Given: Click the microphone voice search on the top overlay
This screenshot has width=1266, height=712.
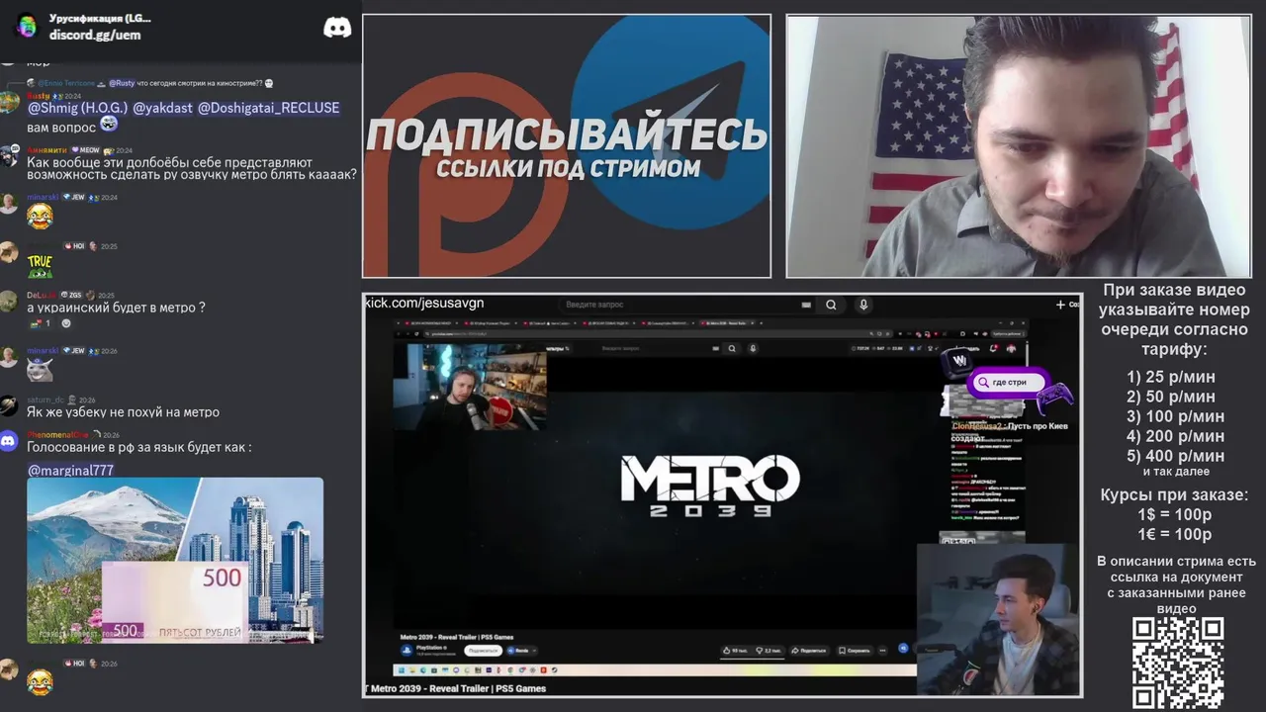Looking at the screenshot, I should [863, 305].
